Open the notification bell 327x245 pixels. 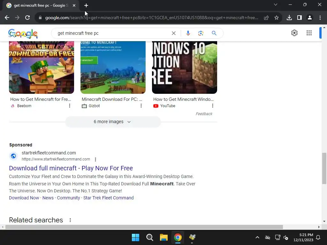318,237
